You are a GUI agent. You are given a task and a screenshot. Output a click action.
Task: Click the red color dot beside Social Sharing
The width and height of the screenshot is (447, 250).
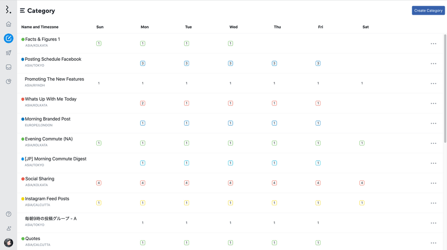(x=23, y=179)
